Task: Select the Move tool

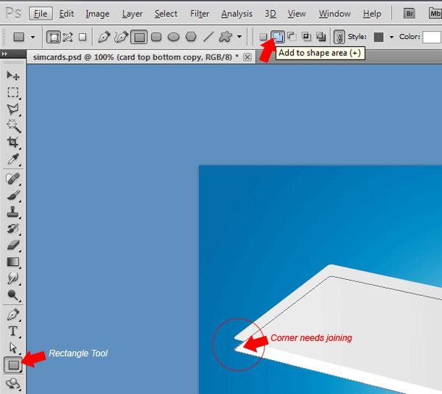Action: pos(13,76)
